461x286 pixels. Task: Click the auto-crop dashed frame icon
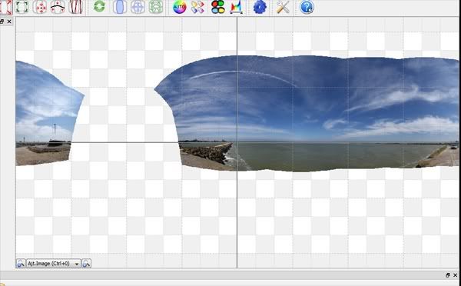[x=22, y=7]
